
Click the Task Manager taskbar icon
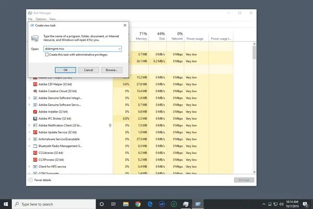click(x=186, y=204)
